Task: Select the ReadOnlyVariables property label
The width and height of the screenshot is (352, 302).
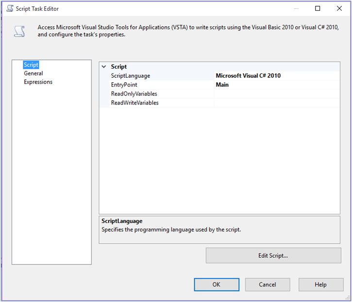Action: pyautogui.click(x=134, y=94)
